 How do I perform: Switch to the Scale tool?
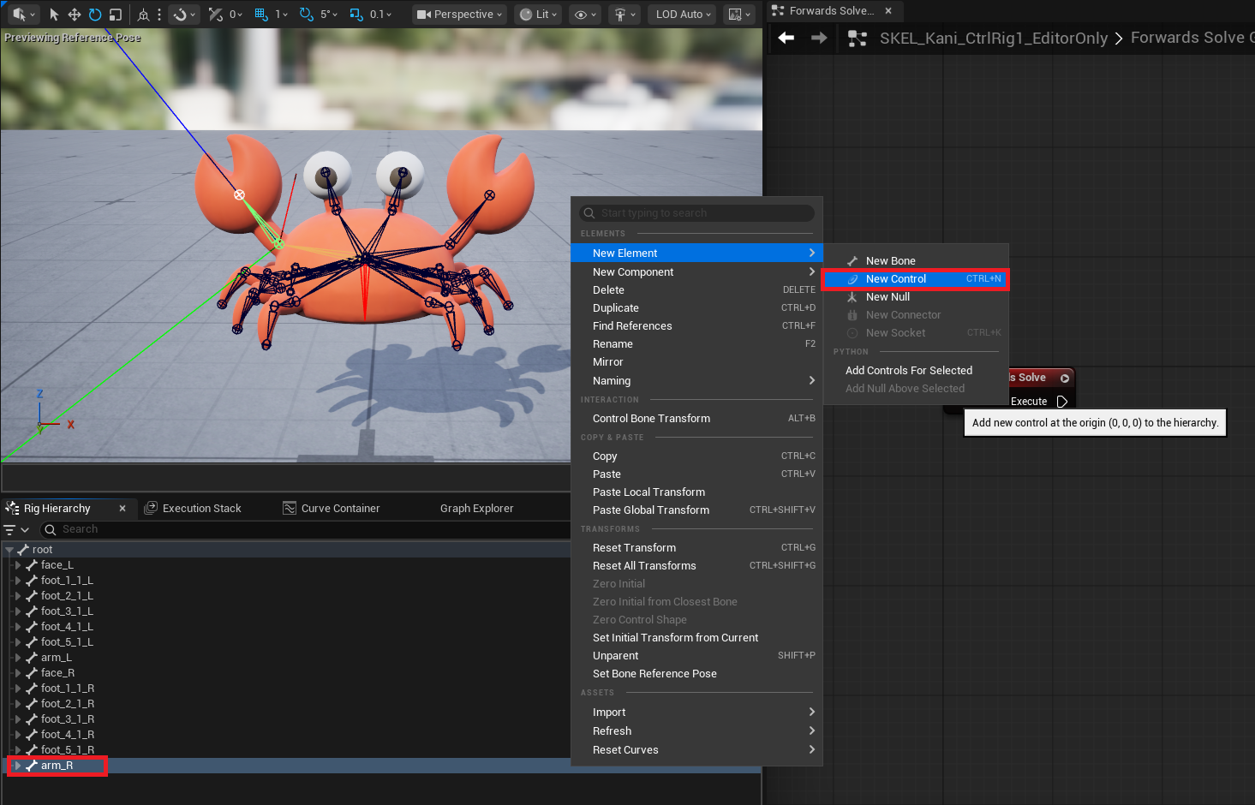pyautogui.click(x=116, y=15)
